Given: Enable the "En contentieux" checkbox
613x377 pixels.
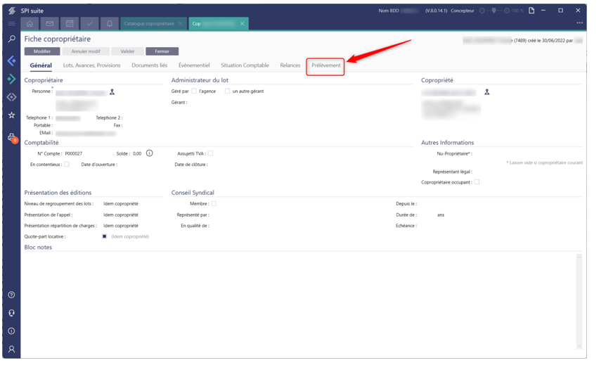Looking at the screenshot, I should 67,165.
